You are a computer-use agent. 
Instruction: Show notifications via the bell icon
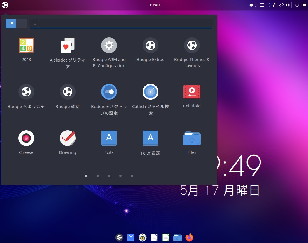[269, 5]
